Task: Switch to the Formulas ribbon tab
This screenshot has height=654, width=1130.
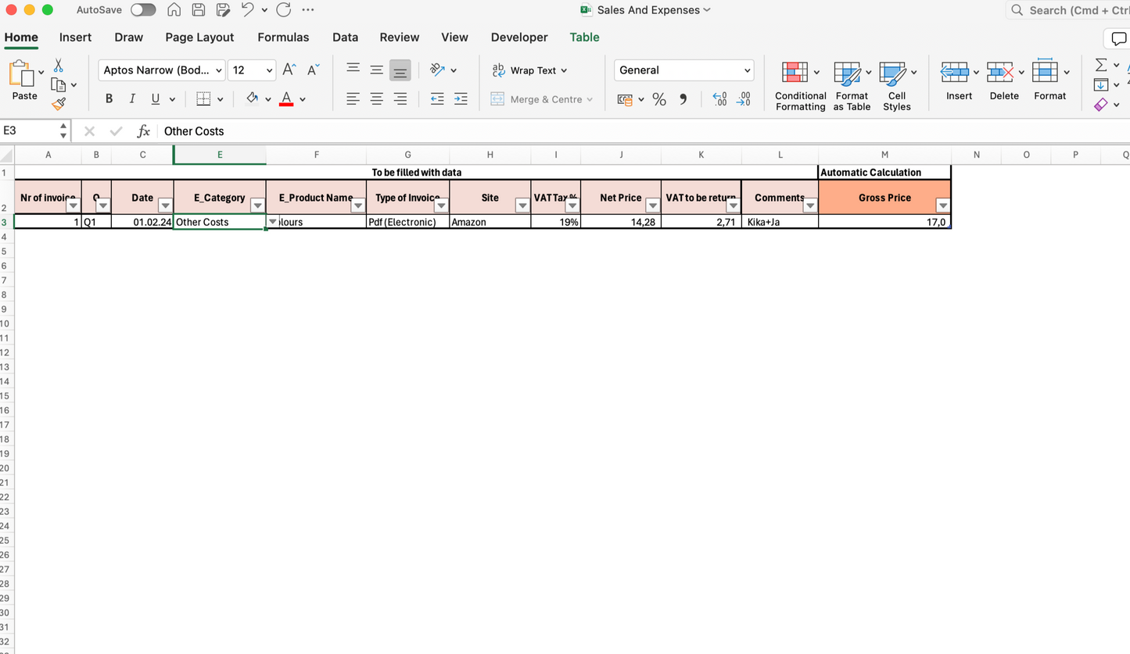Action: tap(283, 38)
